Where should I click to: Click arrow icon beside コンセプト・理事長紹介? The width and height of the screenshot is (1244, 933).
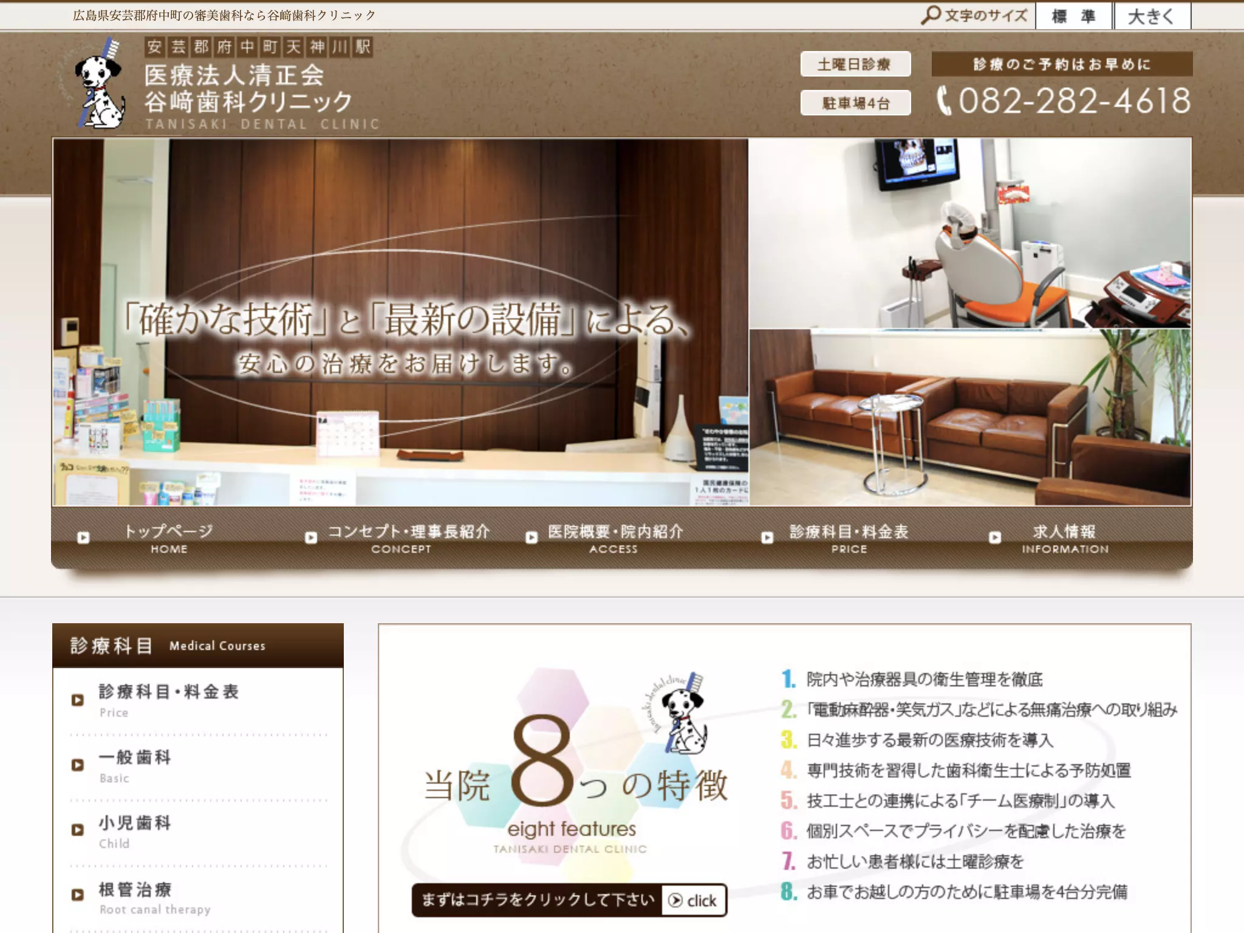click(x=311, y=538)
